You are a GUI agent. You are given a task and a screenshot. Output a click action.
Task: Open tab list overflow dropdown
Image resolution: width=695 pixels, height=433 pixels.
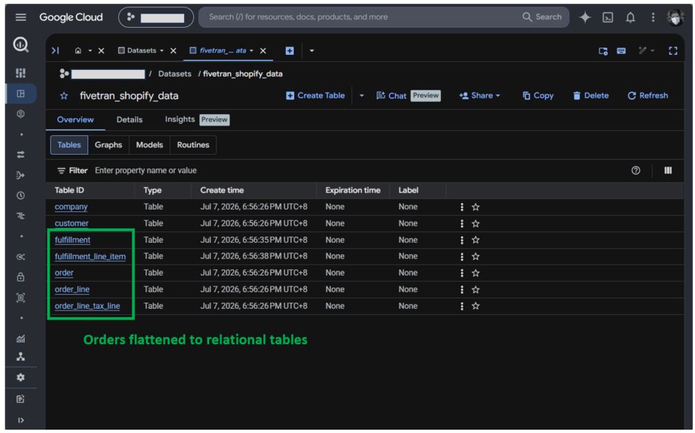click(312, 50)
